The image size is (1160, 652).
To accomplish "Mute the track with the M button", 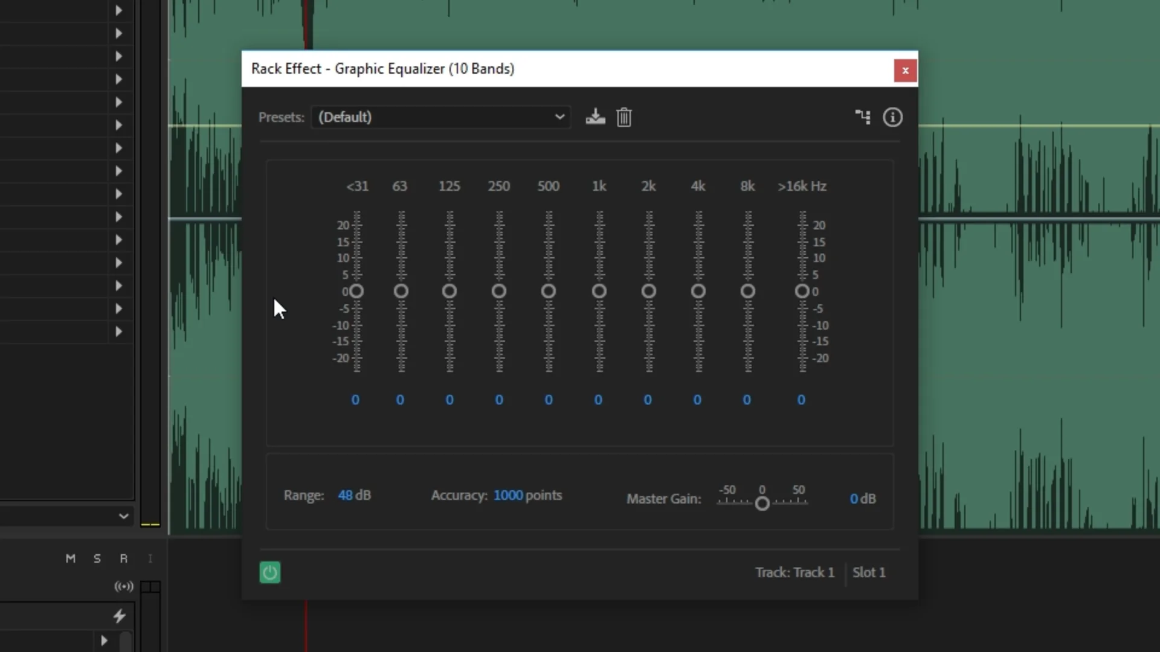I will [71, 558].
